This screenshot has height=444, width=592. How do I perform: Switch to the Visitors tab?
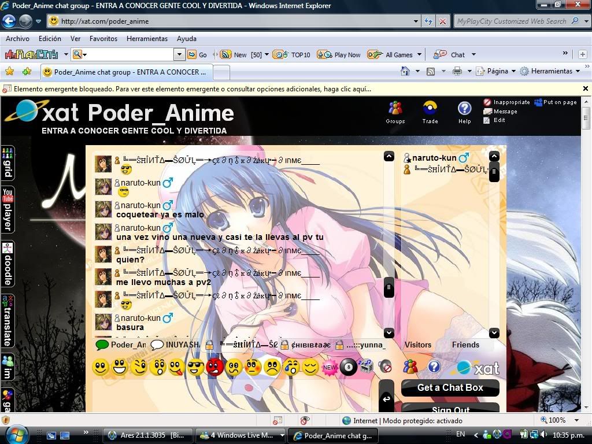pos(417,345)
